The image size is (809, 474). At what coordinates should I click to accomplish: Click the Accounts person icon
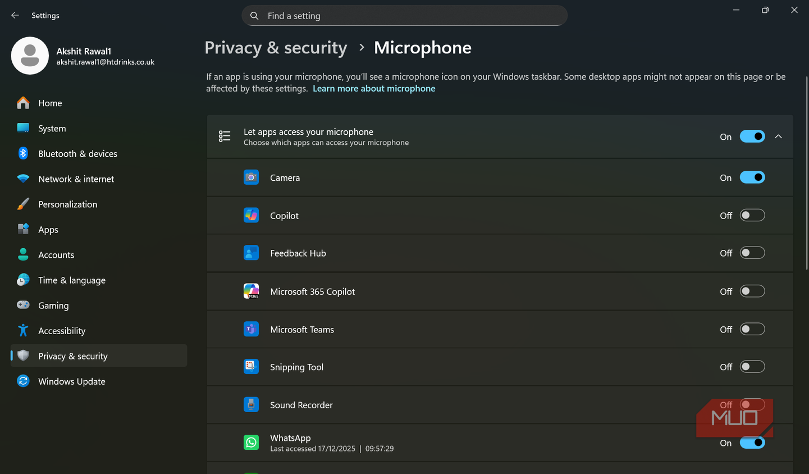click(23, 254)
